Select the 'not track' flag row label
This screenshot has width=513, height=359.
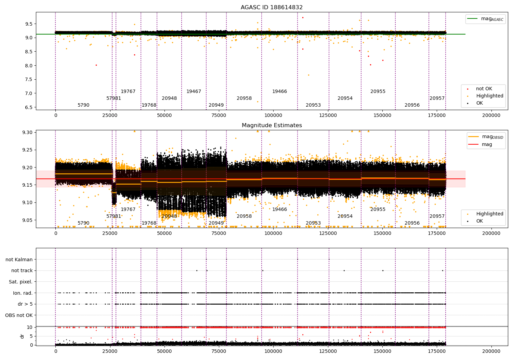[22, 271]
